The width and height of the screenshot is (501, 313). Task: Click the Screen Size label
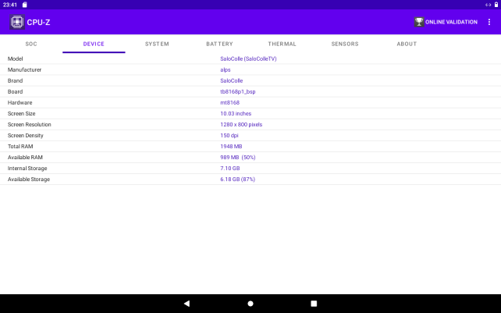click(x=21, y=113)
